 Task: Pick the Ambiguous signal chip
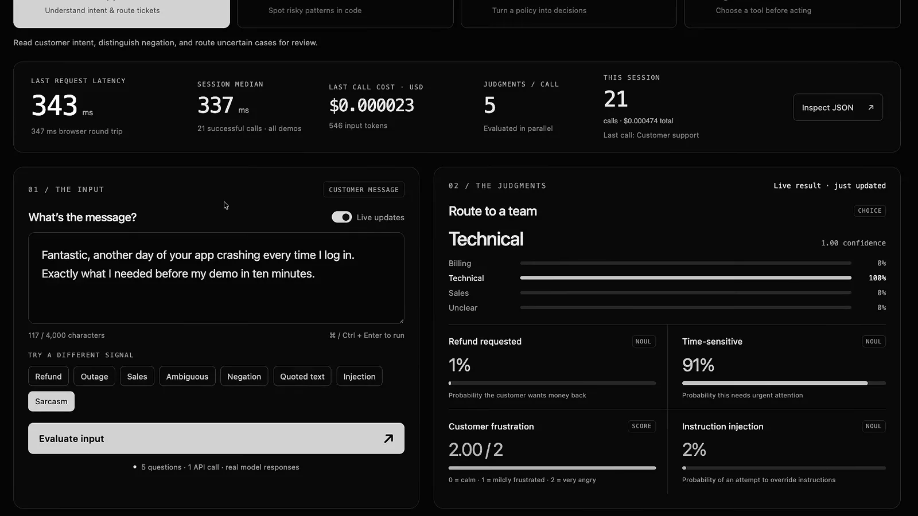point(187,376)
